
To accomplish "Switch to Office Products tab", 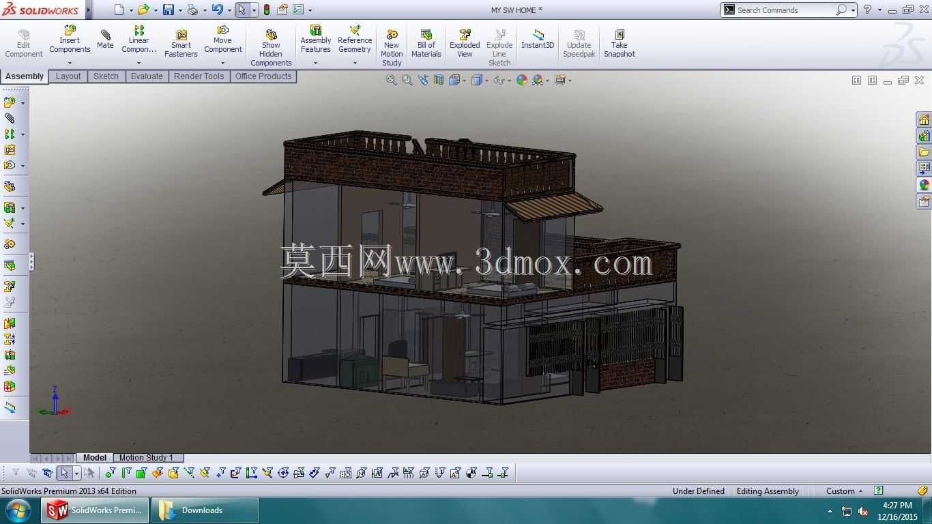I will 263,76.
